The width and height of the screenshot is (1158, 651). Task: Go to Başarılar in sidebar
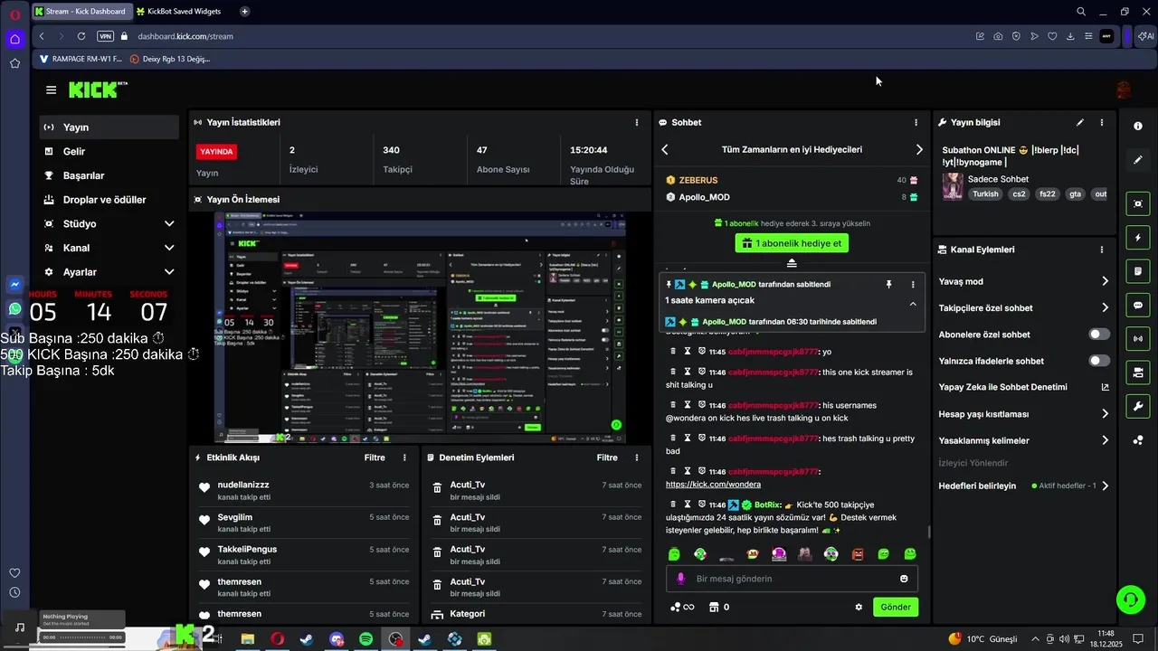click(109, 175)
